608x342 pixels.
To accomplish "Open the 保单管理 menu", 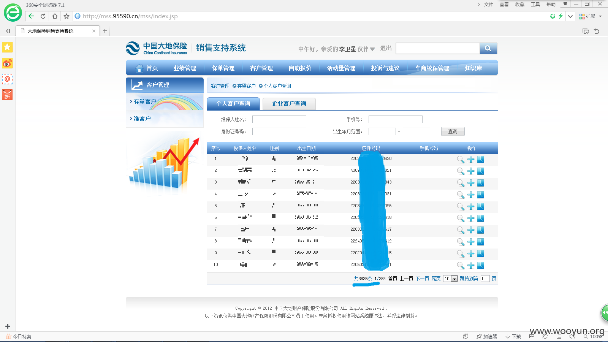I will click(223, 68).
